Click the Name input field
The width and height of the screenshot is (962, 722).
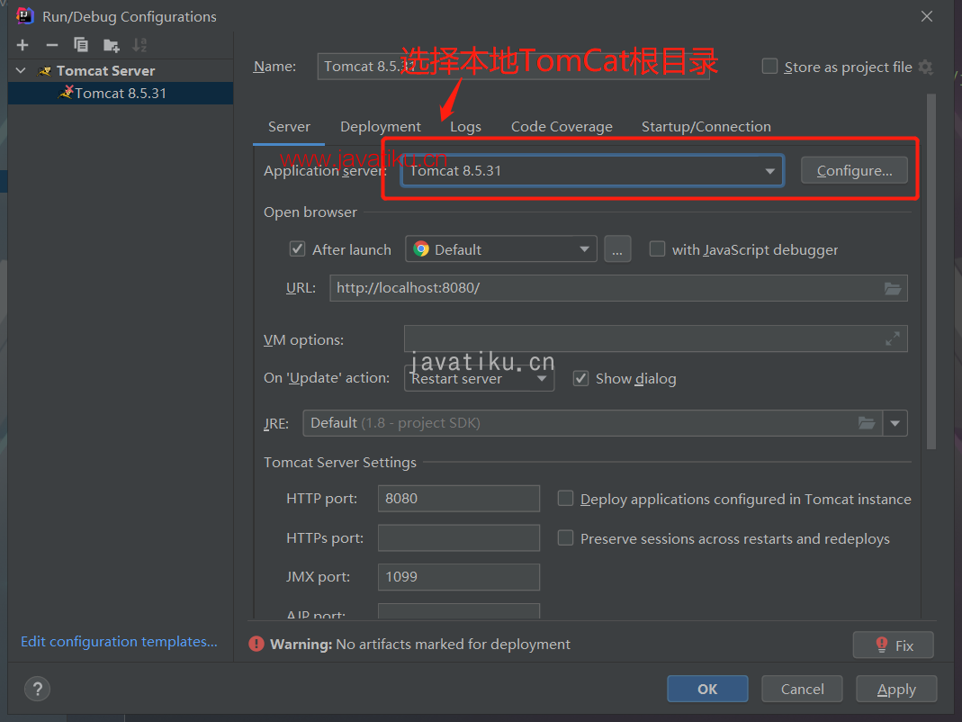(514, 67)
